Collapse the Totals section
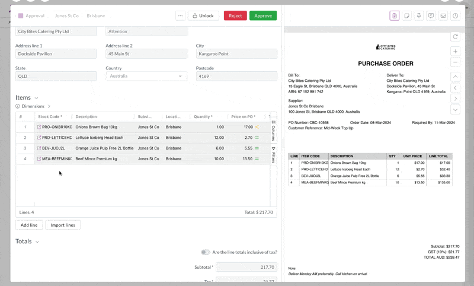474x286 pixels. (x=37, y=242)
